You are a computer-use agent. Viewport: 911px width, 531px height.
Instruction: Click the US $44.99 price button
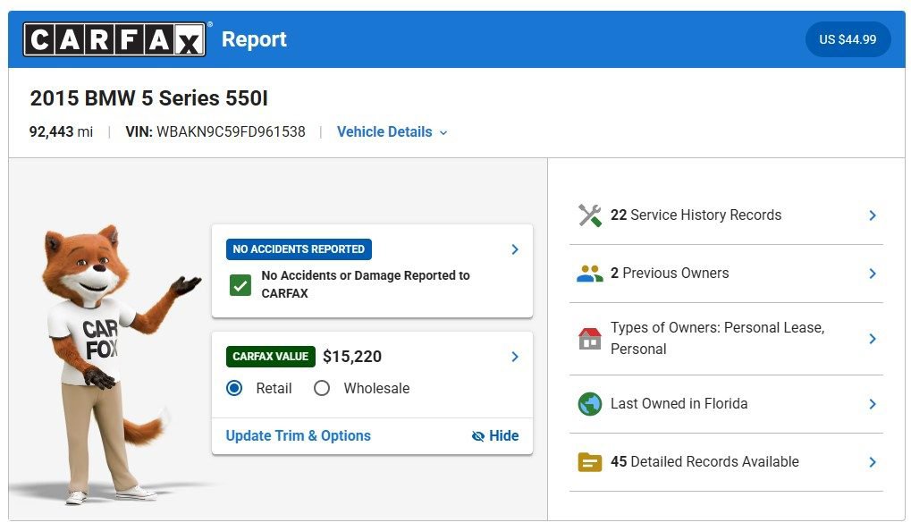(x=848, y=39)
